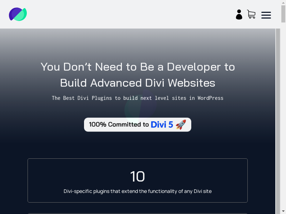Click the purple and green site logo

18,14
